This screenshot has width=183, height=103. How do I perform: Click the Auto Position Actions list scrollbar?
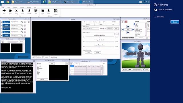pyautogui.click(x=146, y=29)
